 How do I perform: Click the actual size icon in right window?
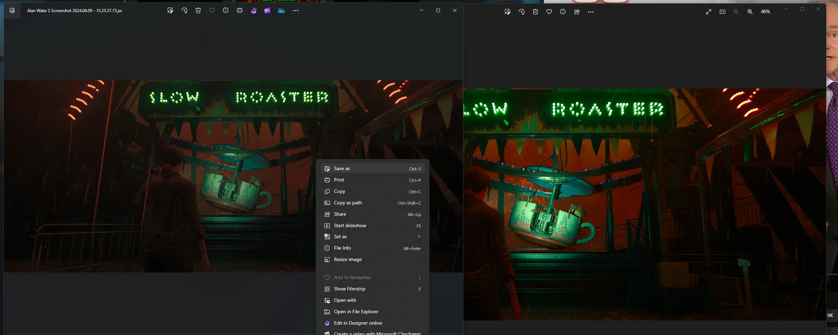[722, 12]
